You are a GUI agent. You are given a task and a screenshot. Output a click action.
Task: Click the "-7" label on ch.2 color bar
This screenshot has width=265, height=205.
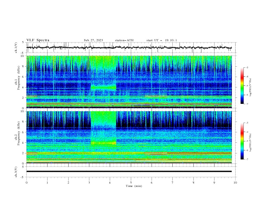[x=247, y=159]
